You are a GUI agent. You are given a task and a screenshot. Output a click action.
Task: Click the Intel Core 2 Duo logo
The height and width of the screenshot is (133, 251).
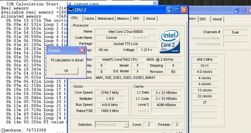(x=170, y=41)
